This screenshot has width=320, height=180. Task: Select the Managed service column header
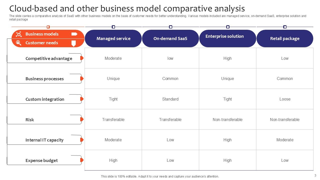113,38
